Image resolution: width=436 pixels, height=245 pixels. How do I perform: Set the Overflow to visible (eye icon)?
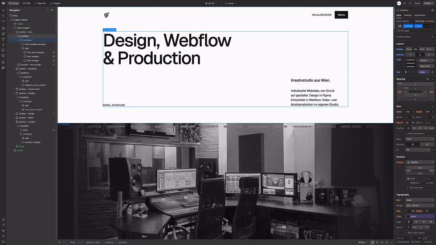tap(408, 128)
